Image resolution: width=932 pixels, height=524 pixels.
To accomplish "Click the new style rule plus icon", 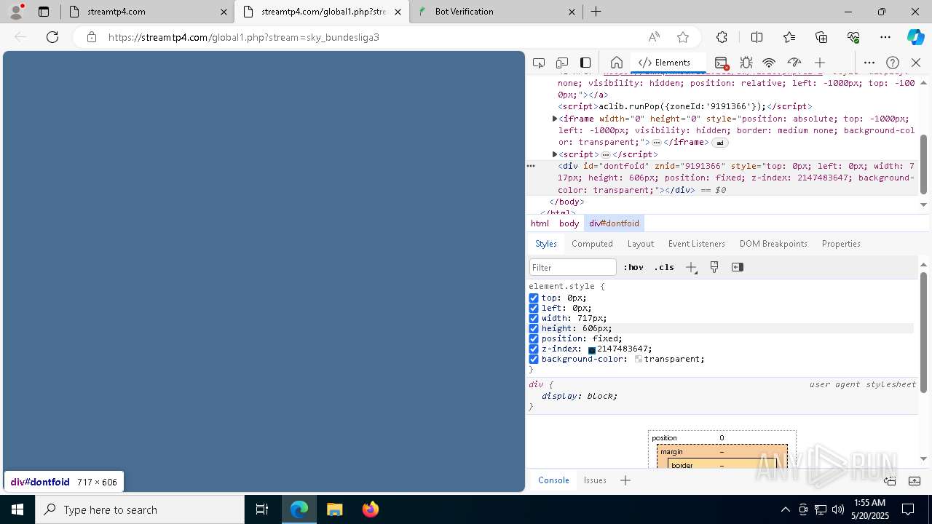I will [691, 267].
